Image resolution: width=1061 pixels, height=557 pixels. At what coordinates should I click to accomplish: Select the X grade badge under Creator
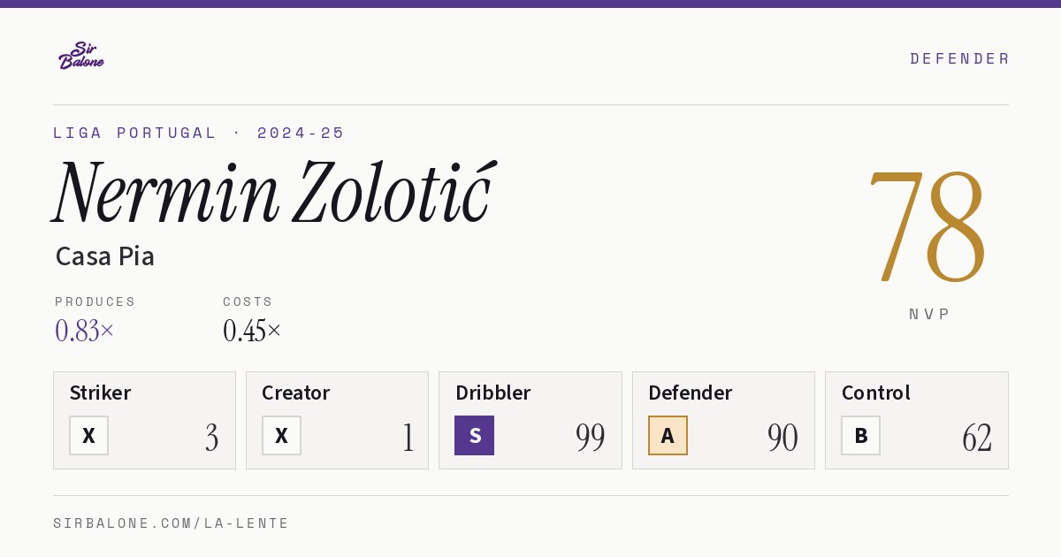281,436
